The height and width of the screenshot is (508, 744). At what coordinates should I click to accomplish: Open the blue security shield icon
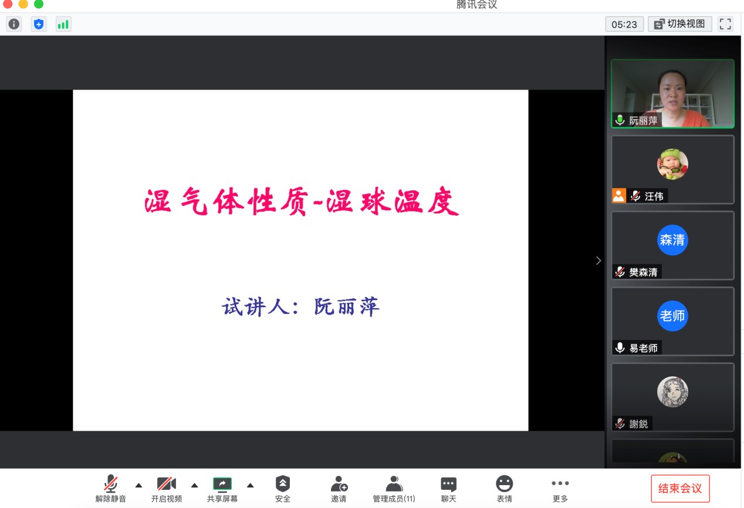(x=39, y=24)
